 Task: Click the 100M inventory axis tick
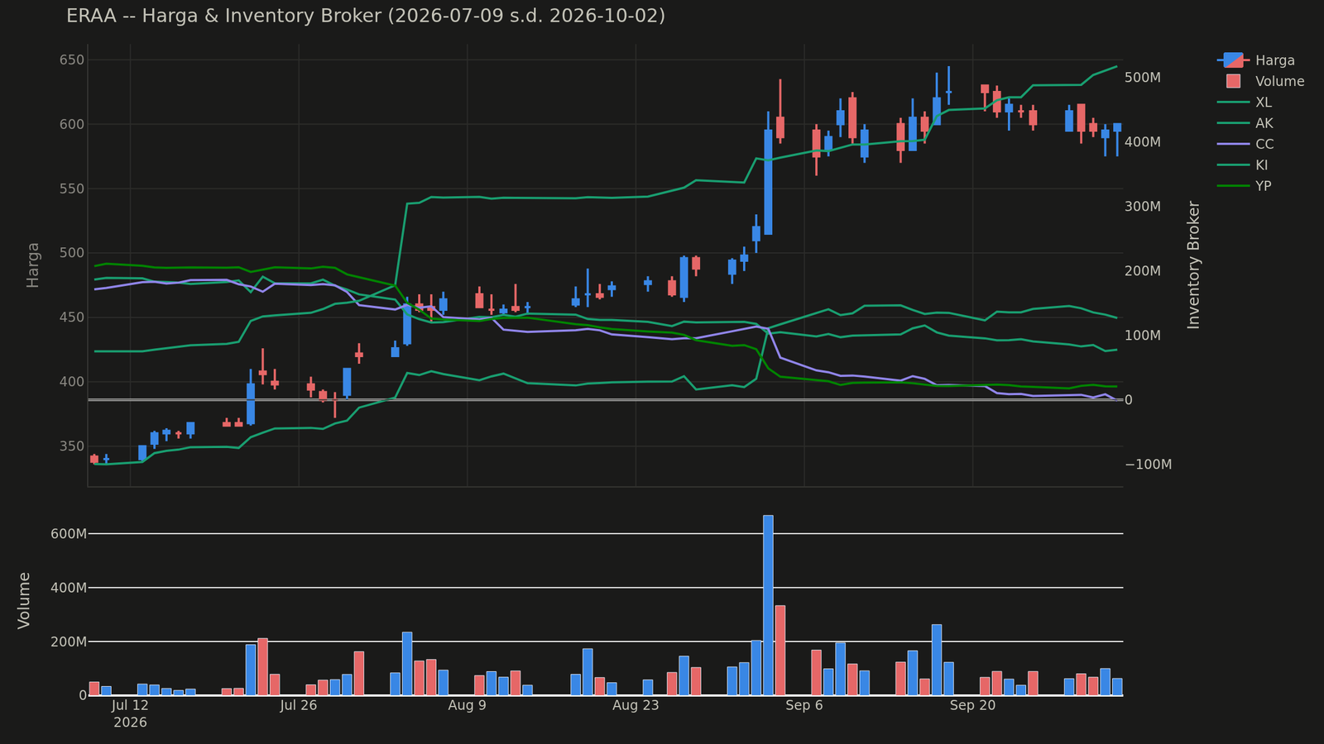(x=1143, y=336)
